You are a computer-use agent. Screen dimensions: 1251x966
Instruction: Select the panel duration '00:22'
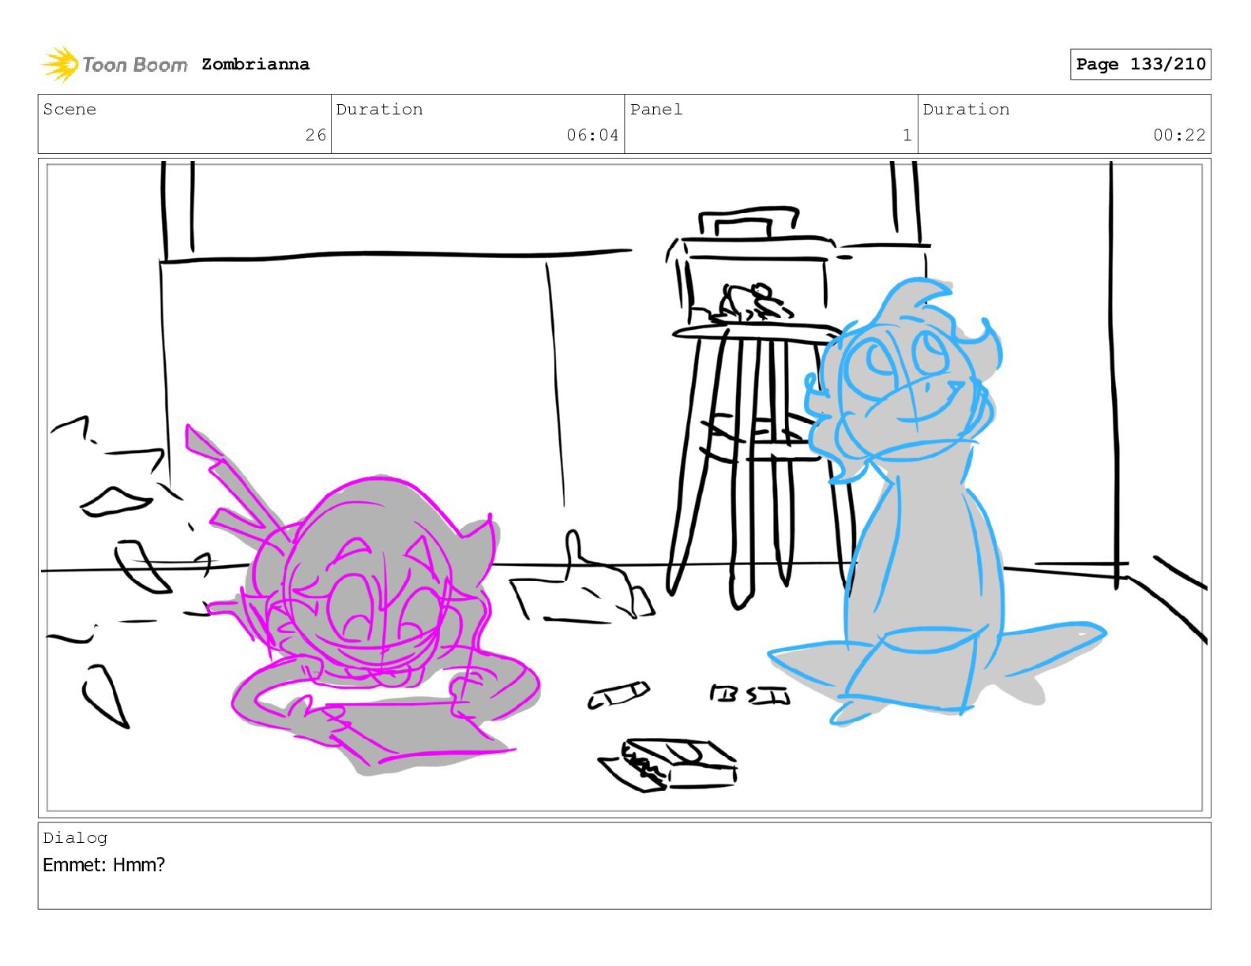point(1179,135)
